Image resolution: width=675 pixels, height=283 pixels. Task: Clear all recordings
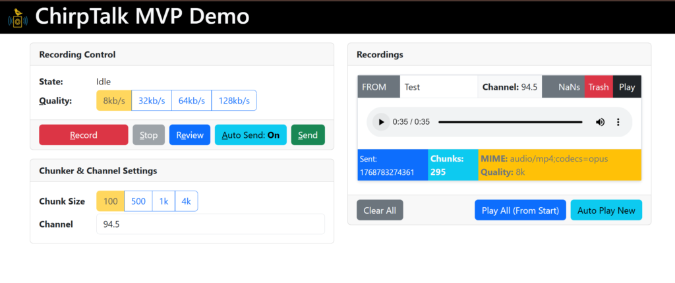(380, 210)
